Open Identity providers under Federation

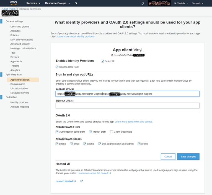point(19,102)
